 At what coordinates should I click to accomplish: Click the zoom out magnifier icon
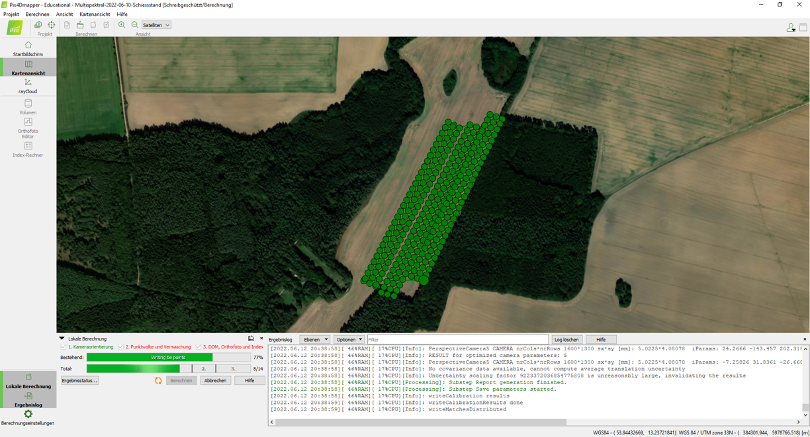[135, 25]
